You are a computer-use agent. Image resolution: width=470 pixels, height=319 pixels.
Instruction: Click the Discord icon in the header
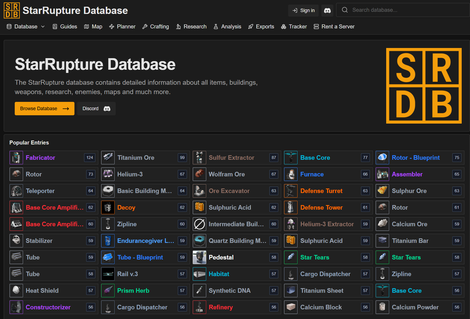327,10
